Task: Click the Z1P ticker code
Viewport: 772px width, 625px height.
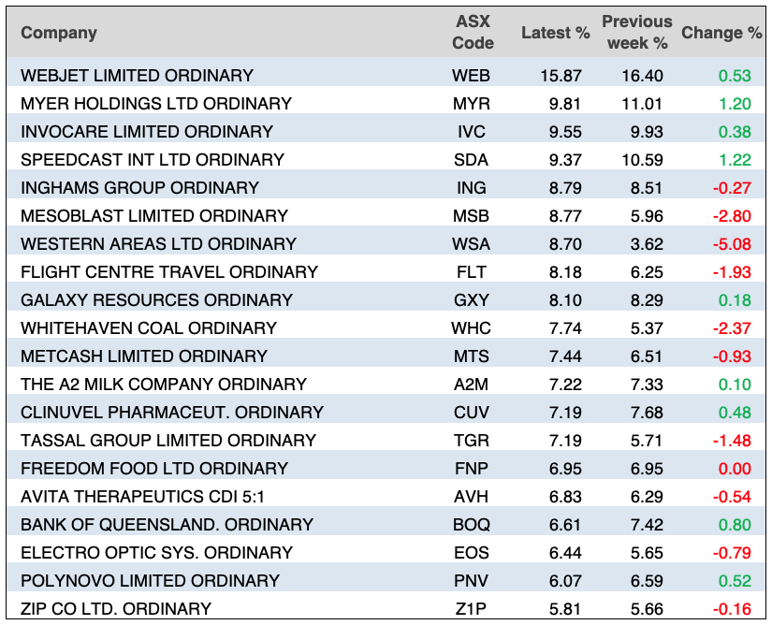Action: pyautogui.click(x=472, y=609)
